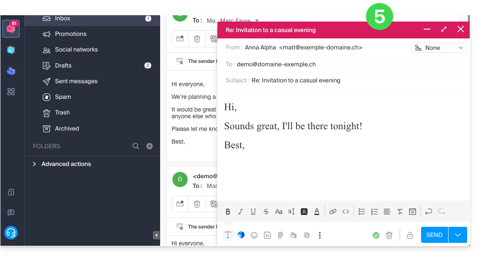The image size is (485, 261).
Task: Attach a file with paperclip icon
Action: (280, 235)
